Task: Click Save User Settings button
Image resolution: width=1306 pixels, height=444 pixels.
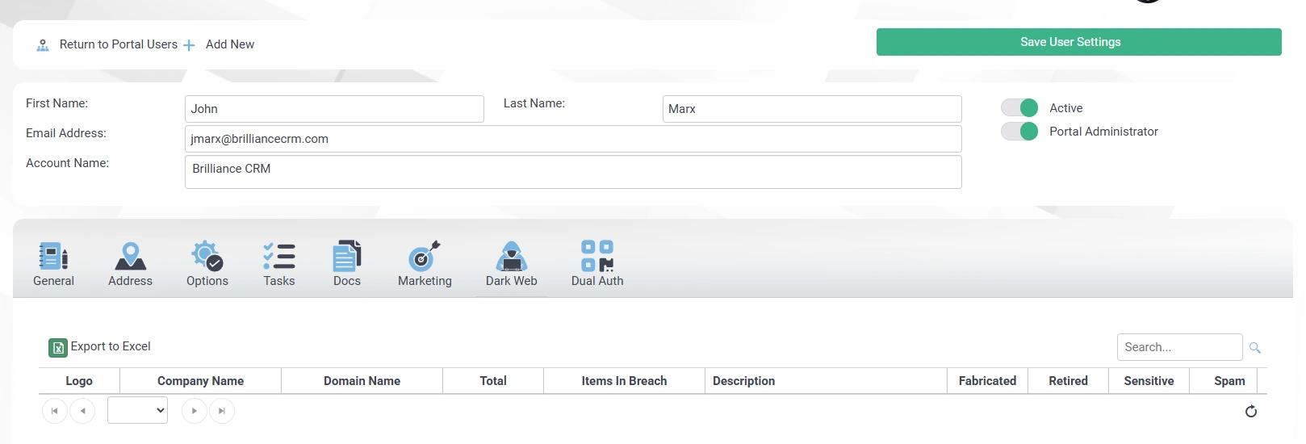Action: [x=1078, y=42]
